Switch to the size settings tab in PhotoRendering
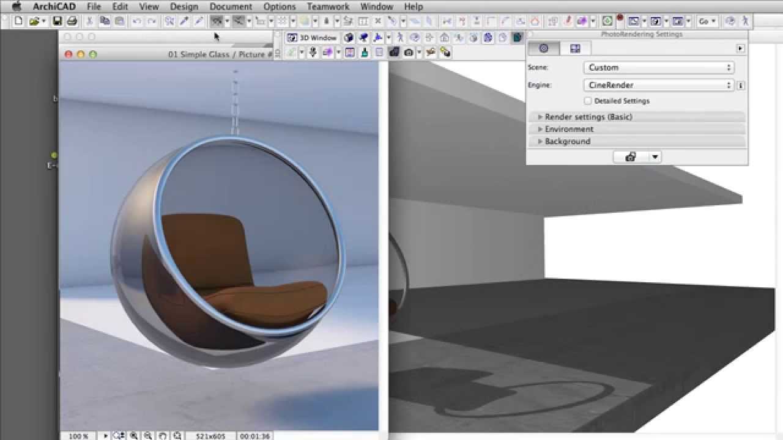The height and width of the screenshot is (440, 783). pyautogui.click(x=575, y=48)
